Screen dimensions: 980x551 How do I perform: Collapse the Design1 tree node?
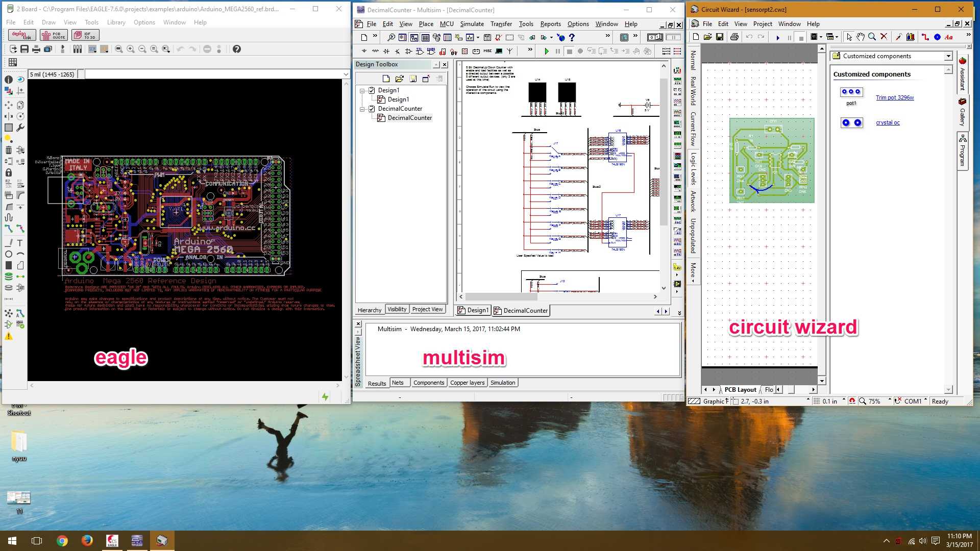click(x=362, y=90)
